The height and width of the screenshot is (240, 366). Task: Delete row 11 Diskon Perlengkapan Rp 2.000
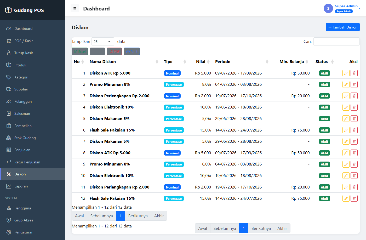tap(354, 187)
